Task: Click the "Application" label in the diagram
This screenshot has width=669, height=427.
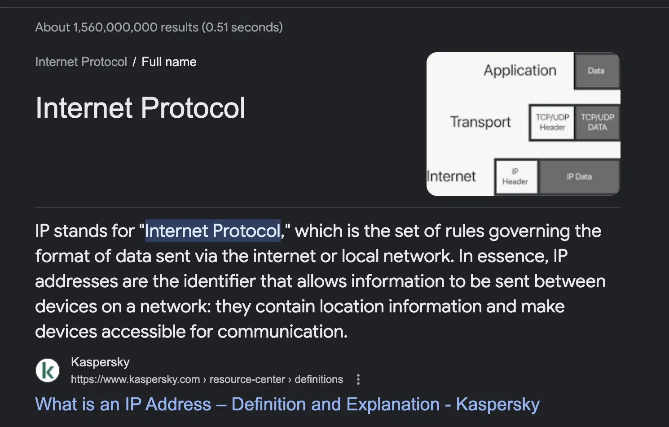Action: (519, 71)
